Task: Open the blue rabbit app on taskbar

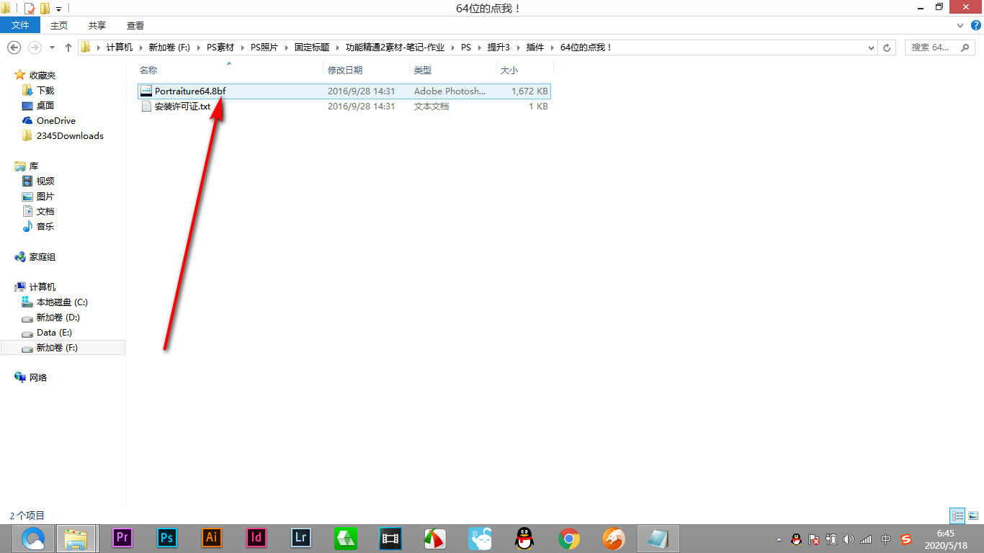Action: tap(480, 538)
